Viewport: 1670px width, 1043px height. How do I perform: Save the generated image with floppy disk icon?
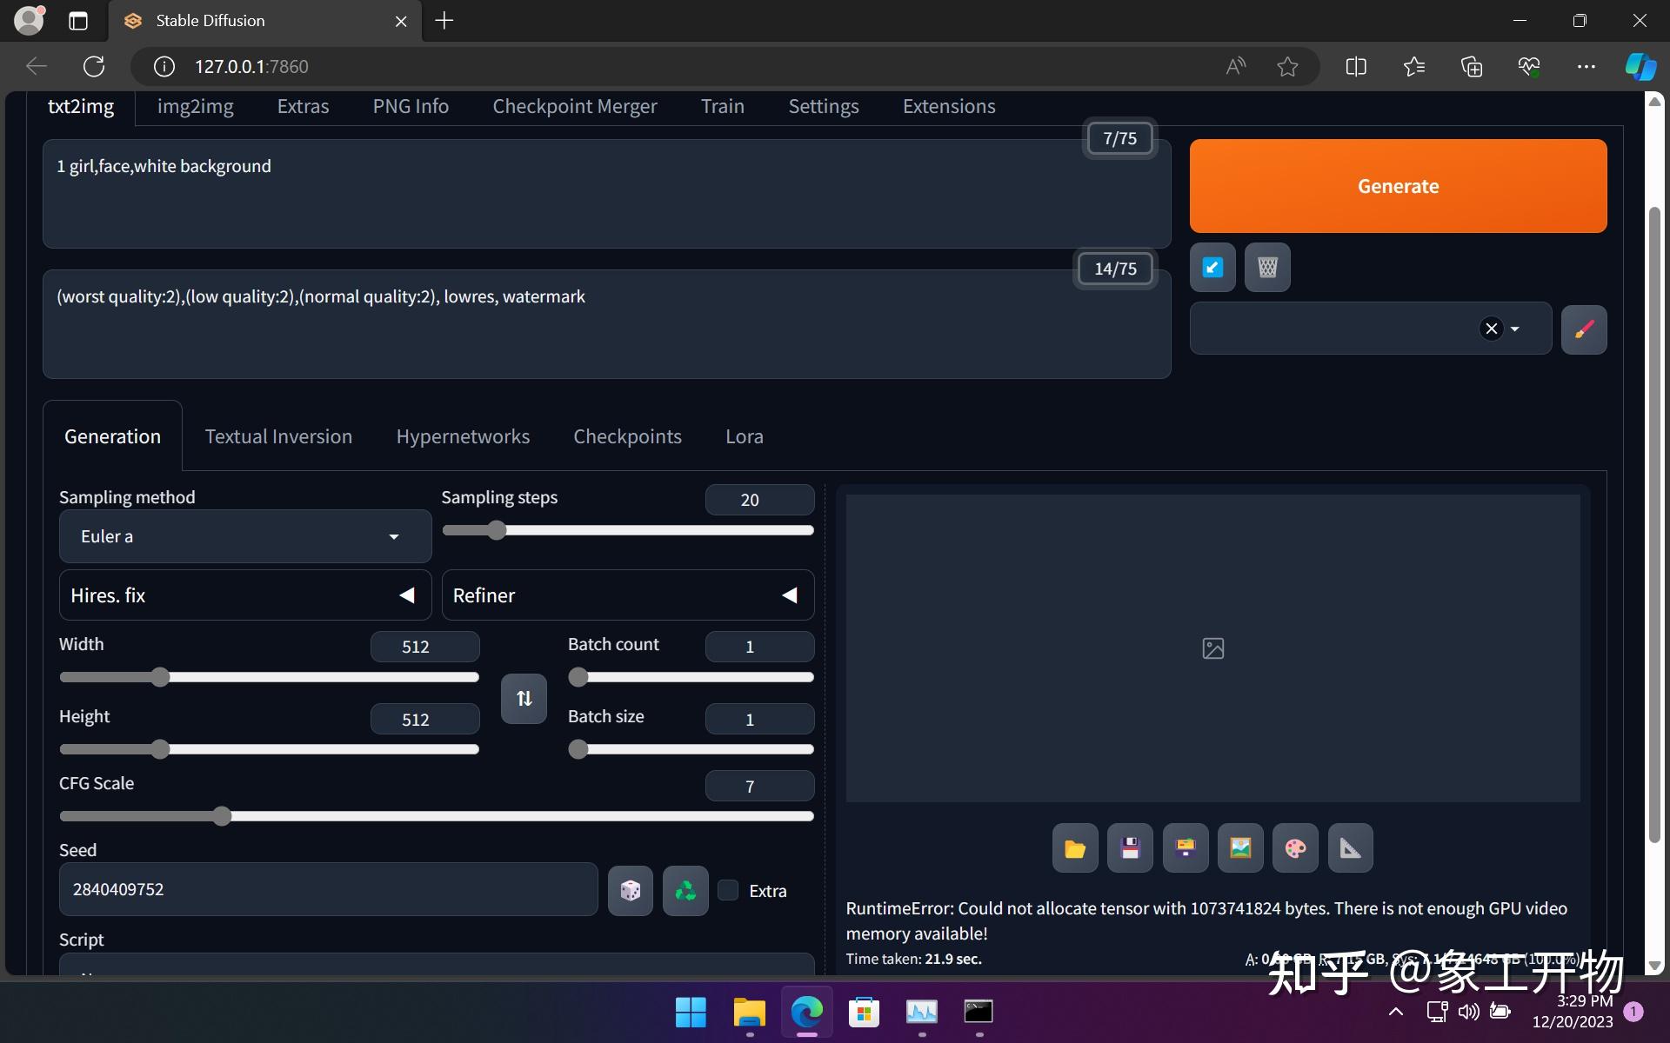(1130, 847)
